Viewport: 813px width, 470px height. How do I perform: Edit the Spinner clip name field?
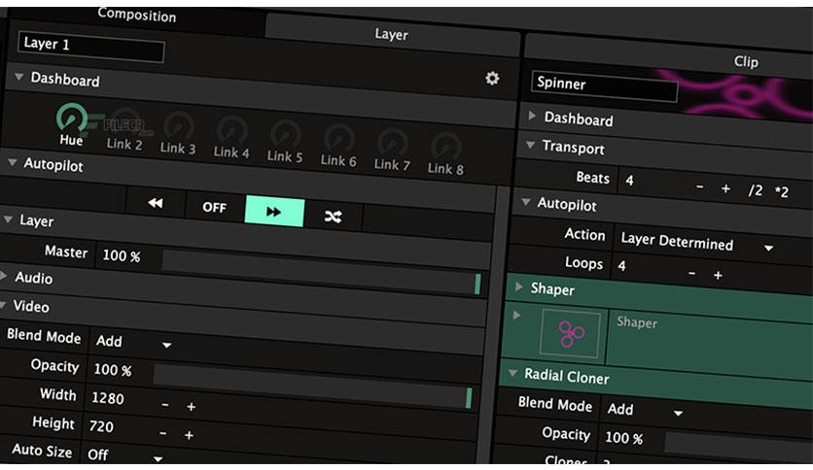tap(604, 85)
